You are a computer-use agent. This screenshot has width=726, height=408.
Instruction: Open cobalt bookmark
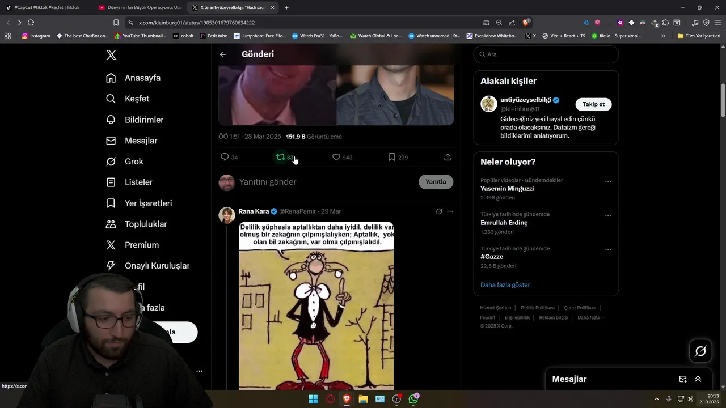click(183, 36)
